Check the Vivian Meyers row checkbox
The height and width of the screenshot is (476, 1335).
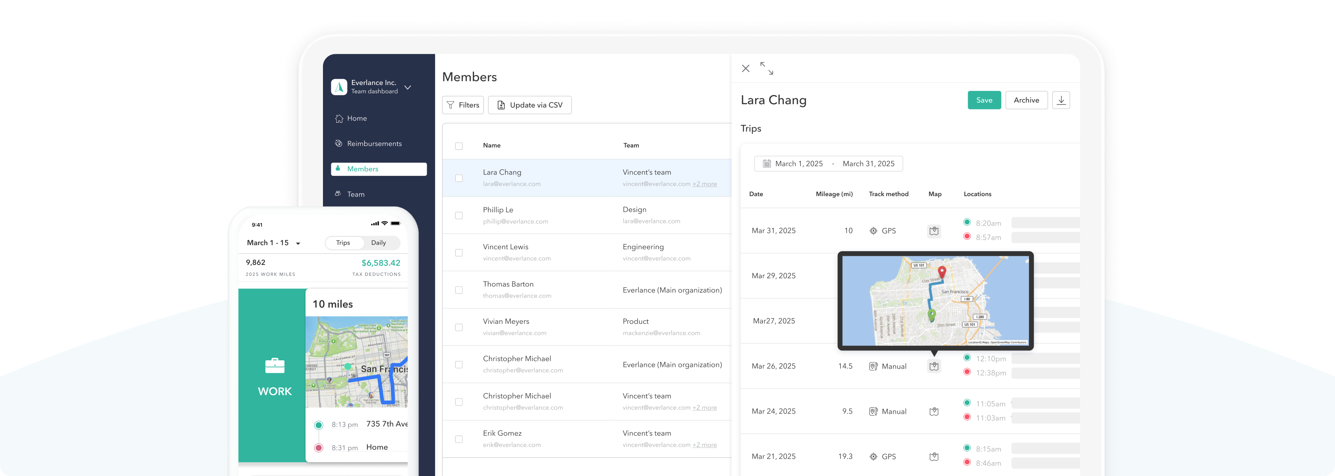pos(459,327)
